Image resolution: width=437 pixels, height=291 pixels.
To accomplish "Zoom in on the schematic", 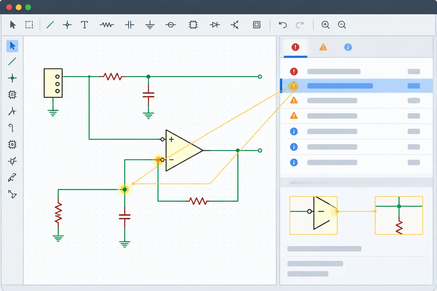I will [x=325, y=25].
